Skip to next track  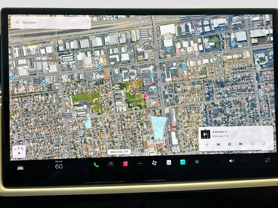point(241,144)
